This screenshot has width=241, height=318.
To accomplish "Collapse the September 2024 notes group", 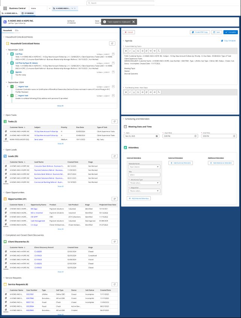I will (6, 82).
